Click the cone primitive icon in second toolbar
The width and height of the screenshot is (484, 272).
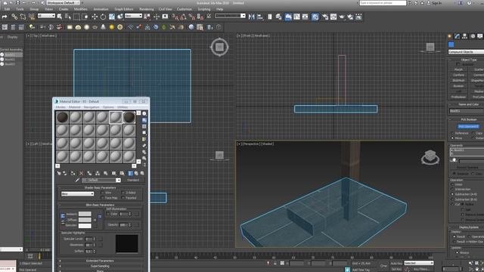click(x=103, y=27)
